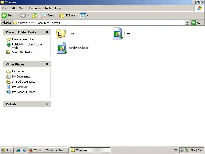Go up one folder level icon
Image resolution: width=205 pixels, height=154 pixels.
pyautogui.click(x=35, y=15)
